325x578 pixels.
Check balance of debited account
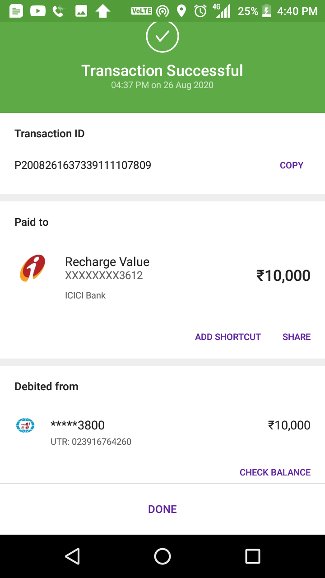[275, 472]
